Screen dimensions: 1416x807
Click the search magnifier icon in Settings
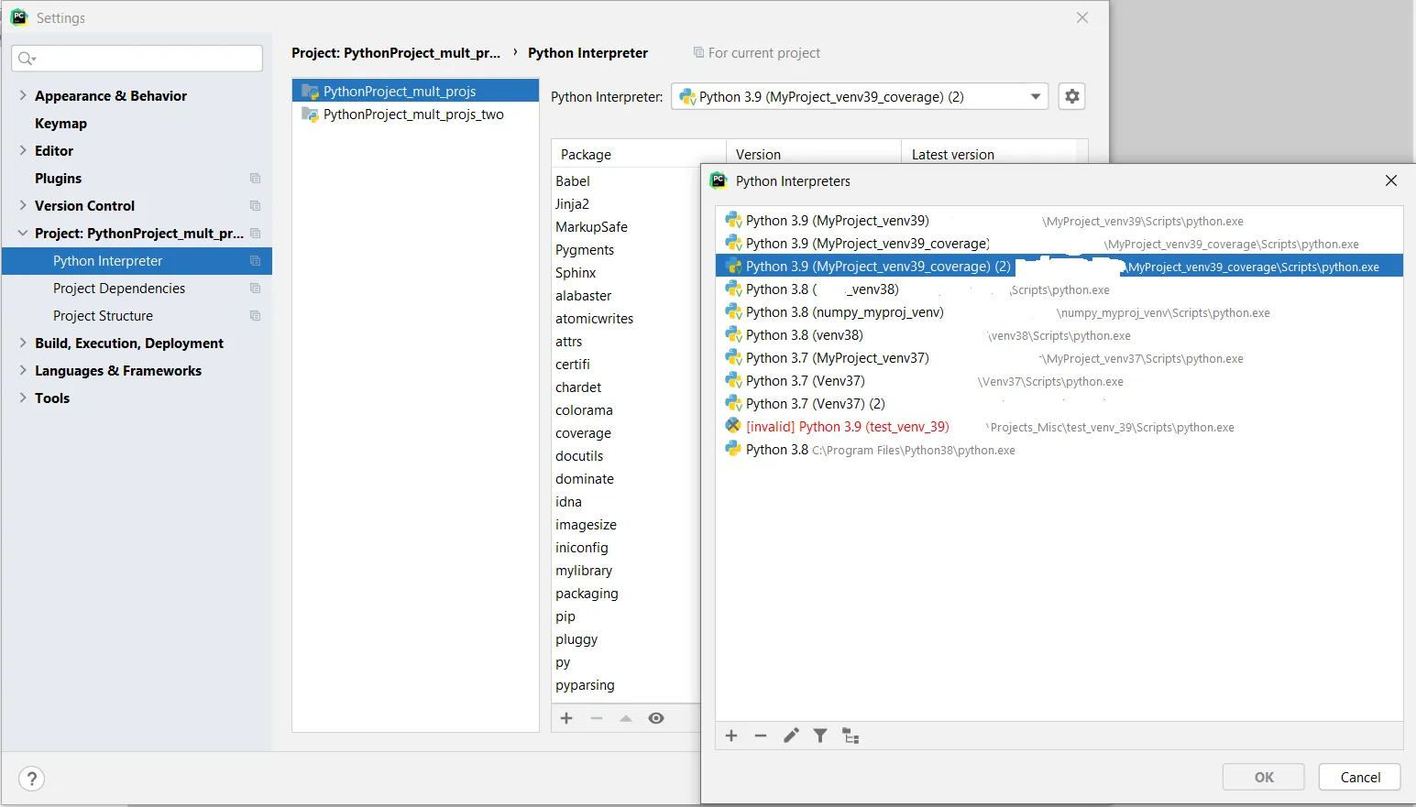tap(27, 59)
